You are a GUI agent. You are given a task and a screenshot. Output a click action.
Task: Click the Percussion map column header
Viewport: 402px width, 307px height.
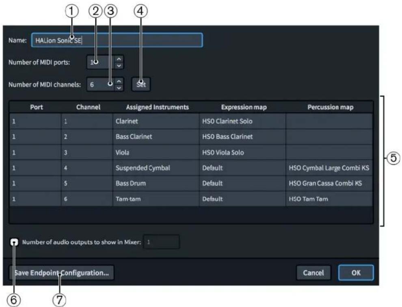click(330, 107)
